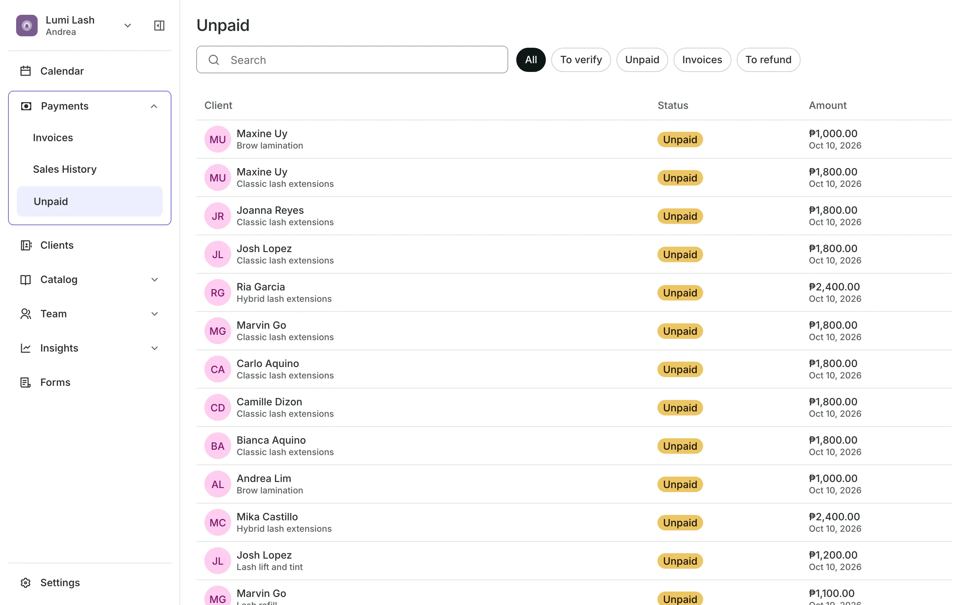Click Ria Garcia RG avatar

(x=217, y=293)
